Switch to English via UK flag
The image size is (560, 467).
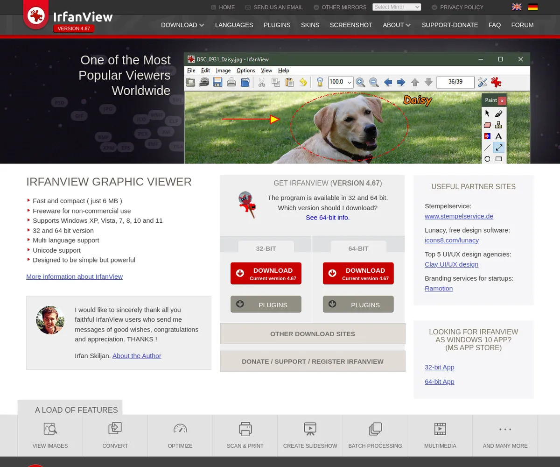(x=517, y=7)
